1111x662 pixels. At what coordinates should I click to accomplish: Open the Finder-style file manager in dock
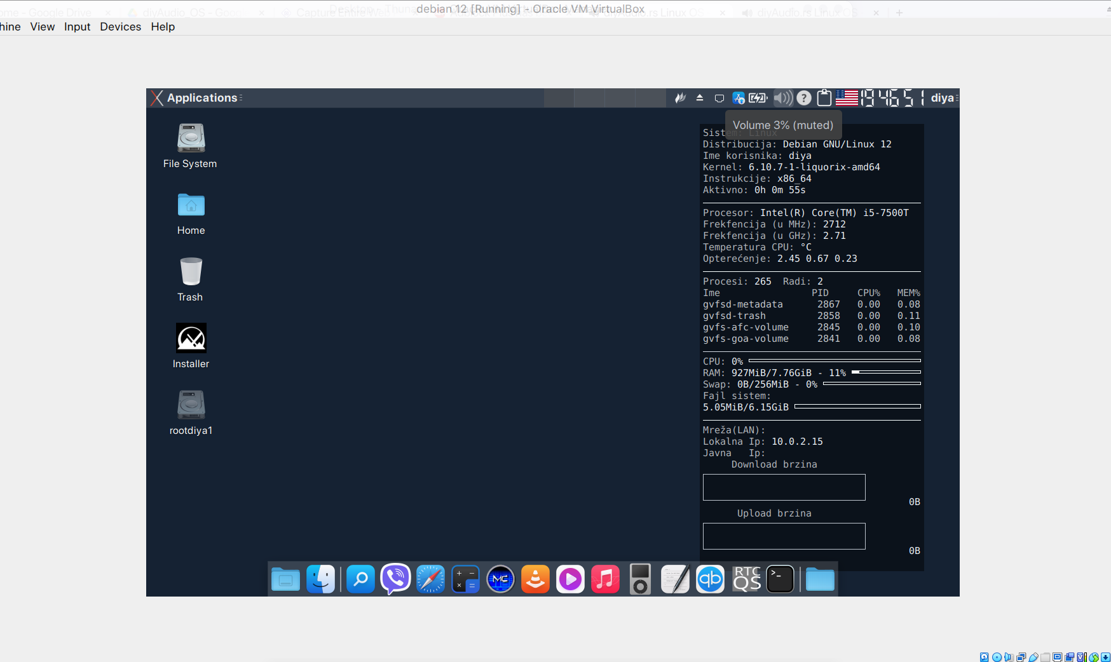[321, 579]
